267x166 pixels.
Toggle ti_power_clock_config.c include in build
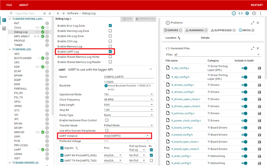click(244, 121)
